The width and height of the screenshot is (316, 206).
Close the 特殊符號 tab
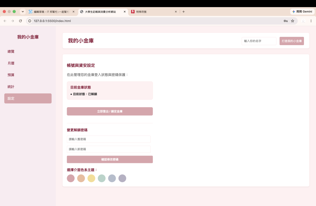point(176,12)
